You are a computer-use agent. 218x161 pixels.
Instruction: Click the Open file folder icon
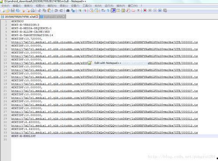click(x=7, y=10)
